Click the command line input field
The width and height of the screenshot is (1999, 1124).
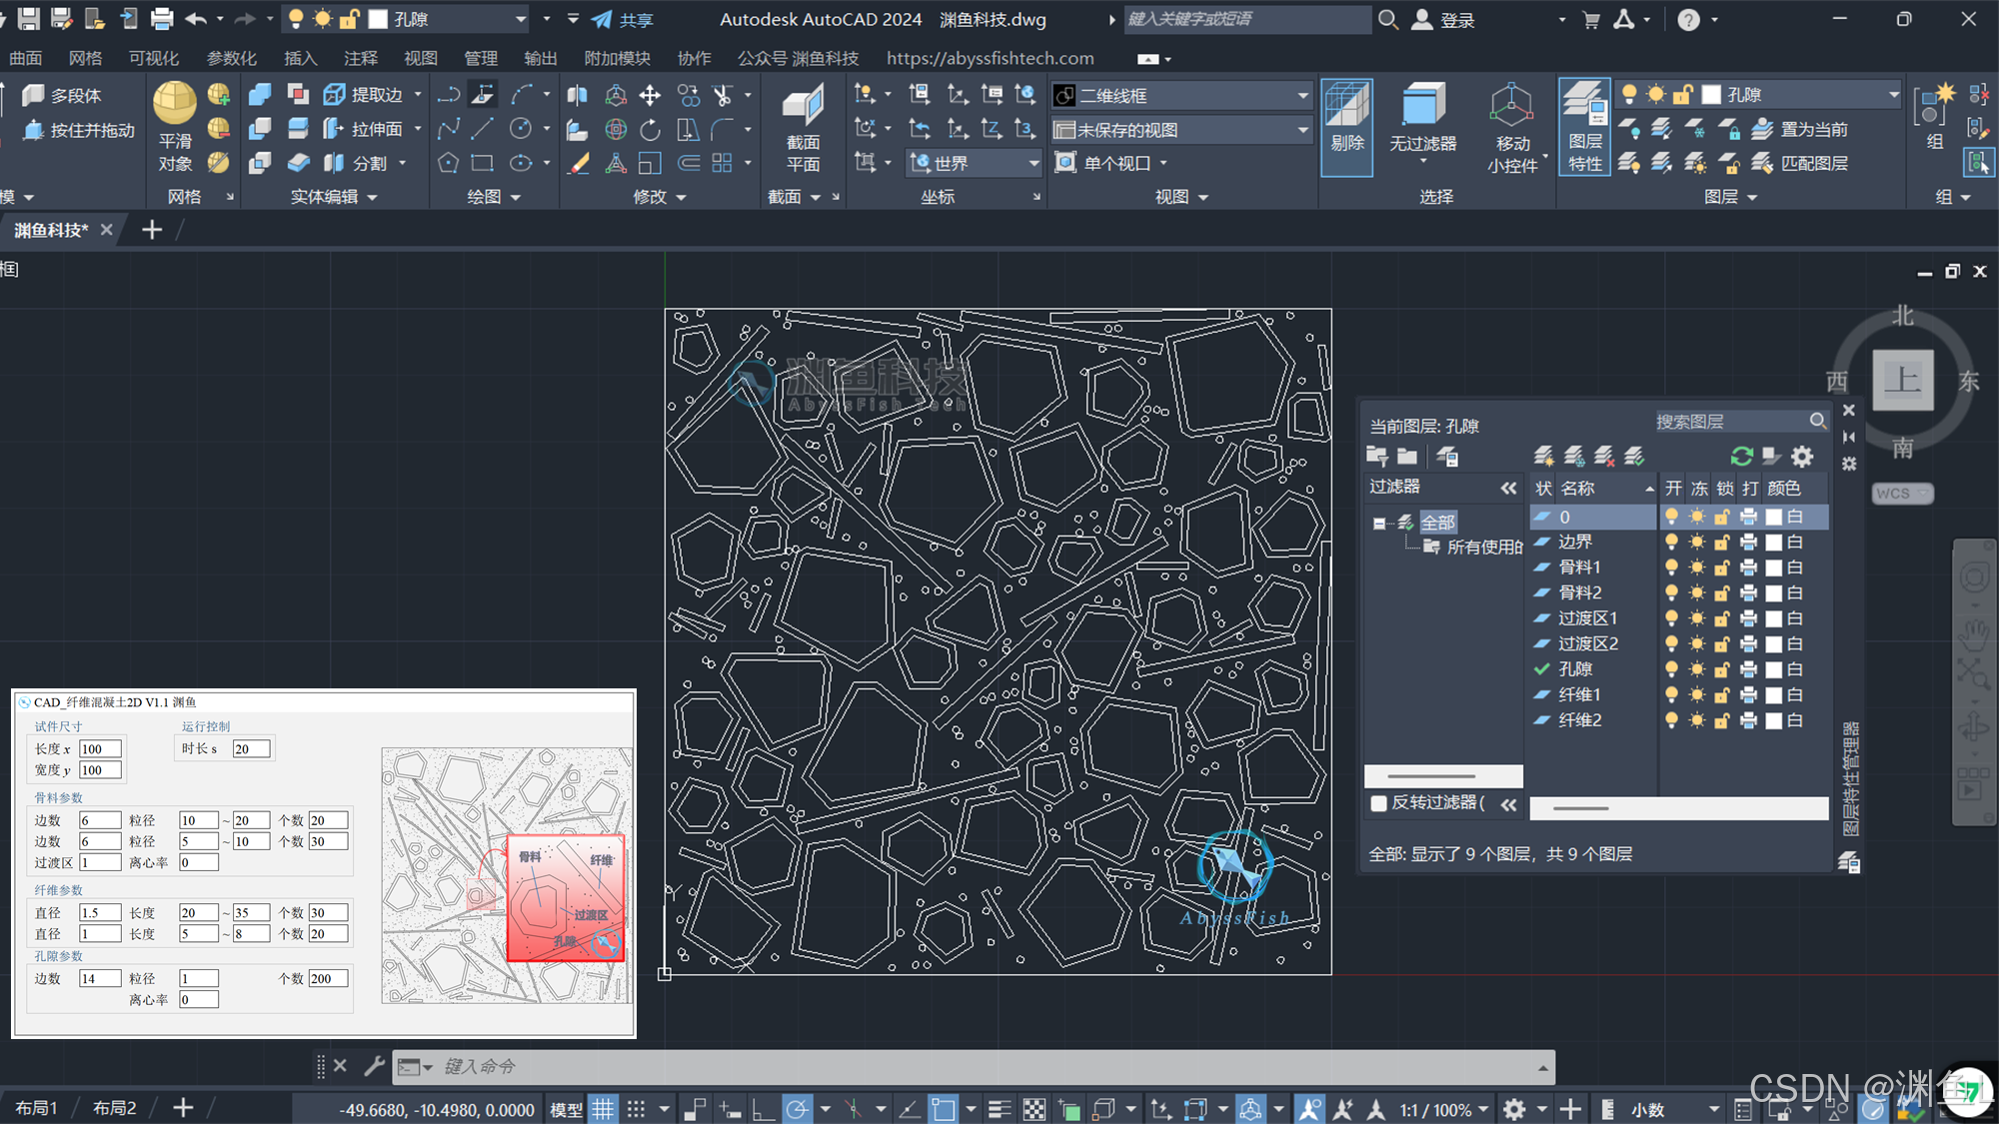click(x=980, y=1067)
